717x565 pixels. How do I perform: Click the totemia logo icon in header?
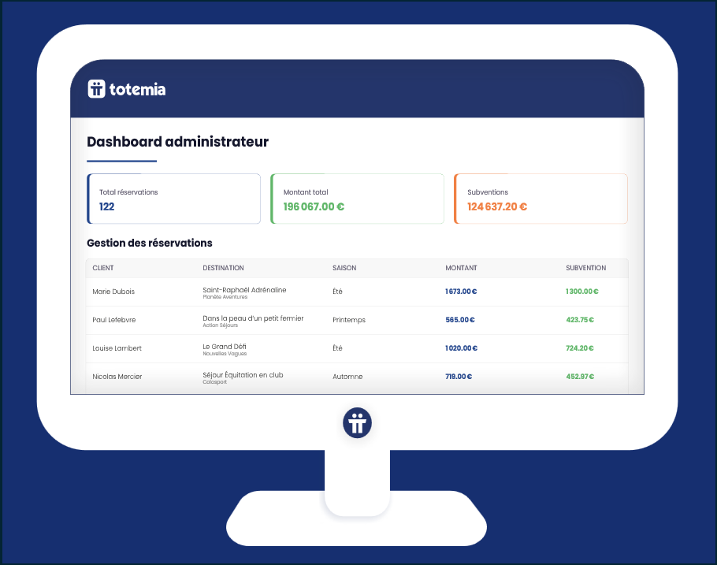[x=96, y=89]
